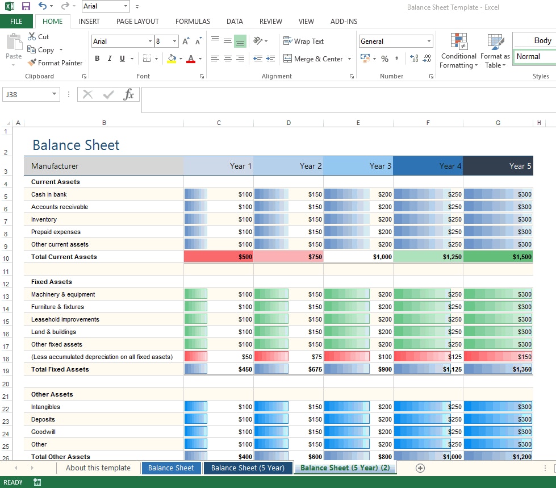Open Conditional Formatting dropdown
Viewport: 556px width, 488px height.
(x=458, y=61)
